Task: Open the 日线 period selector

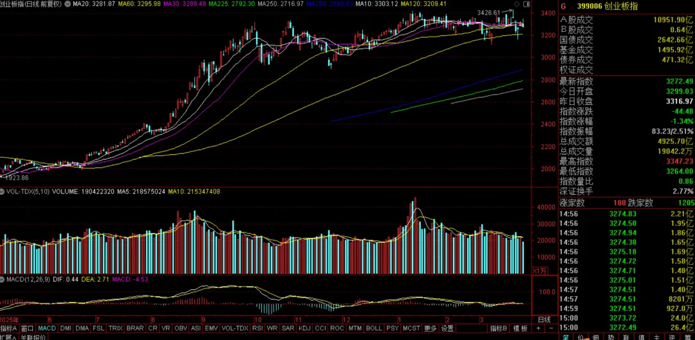Action: 544,319
